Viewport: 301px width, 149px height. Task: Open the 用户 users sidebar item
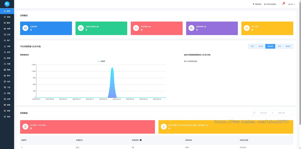(x=7, y=40)
